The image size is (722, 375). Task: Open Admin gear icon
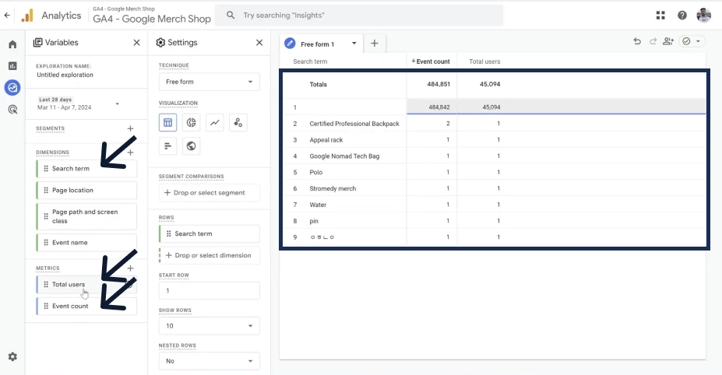point(12,356)
